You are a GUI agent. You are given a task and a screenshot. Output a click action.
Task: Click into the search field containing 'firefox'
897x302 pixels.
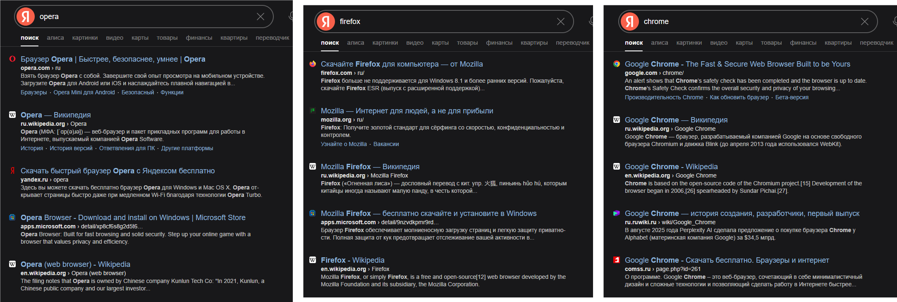tap(445, 22)
